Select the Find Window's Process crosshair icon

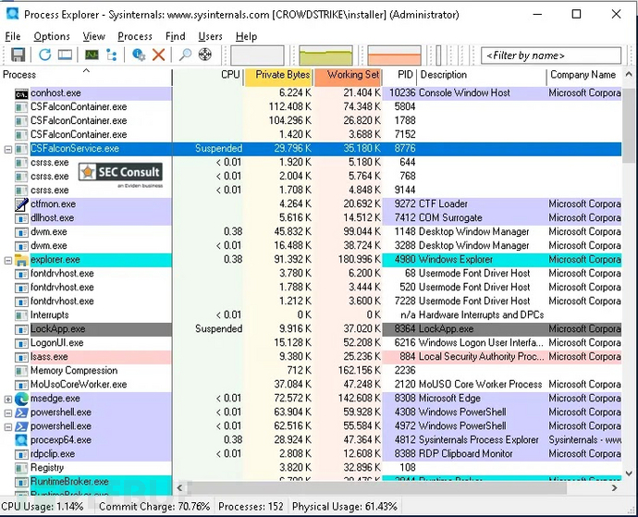click(205, 55)
